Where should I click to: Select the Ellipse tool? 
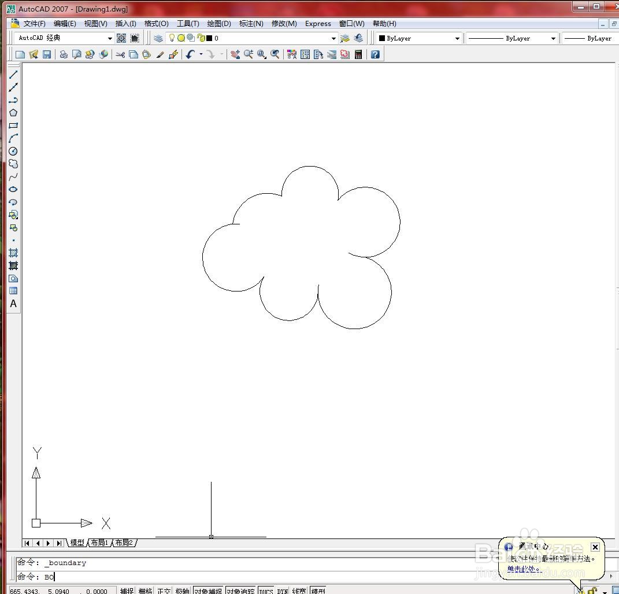[x=13, y=190]
